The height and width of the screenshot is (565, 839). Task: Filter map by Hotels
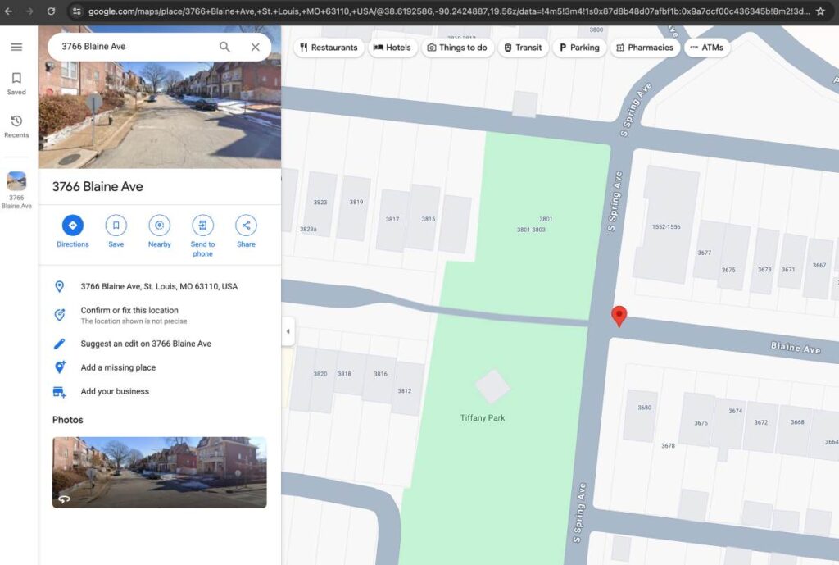[x=392, y=48]
